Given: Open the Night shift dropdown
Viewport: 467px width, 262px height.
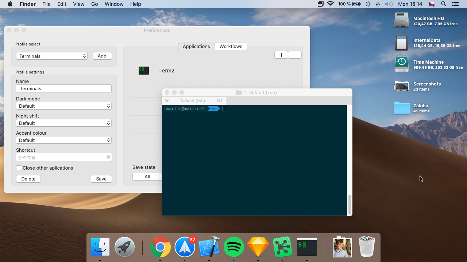Looking at the screenshot, I should (x=63, y=123).
